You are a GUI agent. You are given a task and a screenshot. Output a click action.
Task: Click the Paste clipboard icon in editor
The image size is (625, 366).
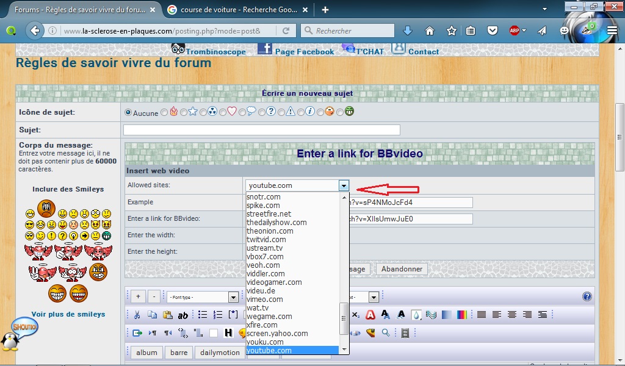pyautogui.click(x=167, y=315)
